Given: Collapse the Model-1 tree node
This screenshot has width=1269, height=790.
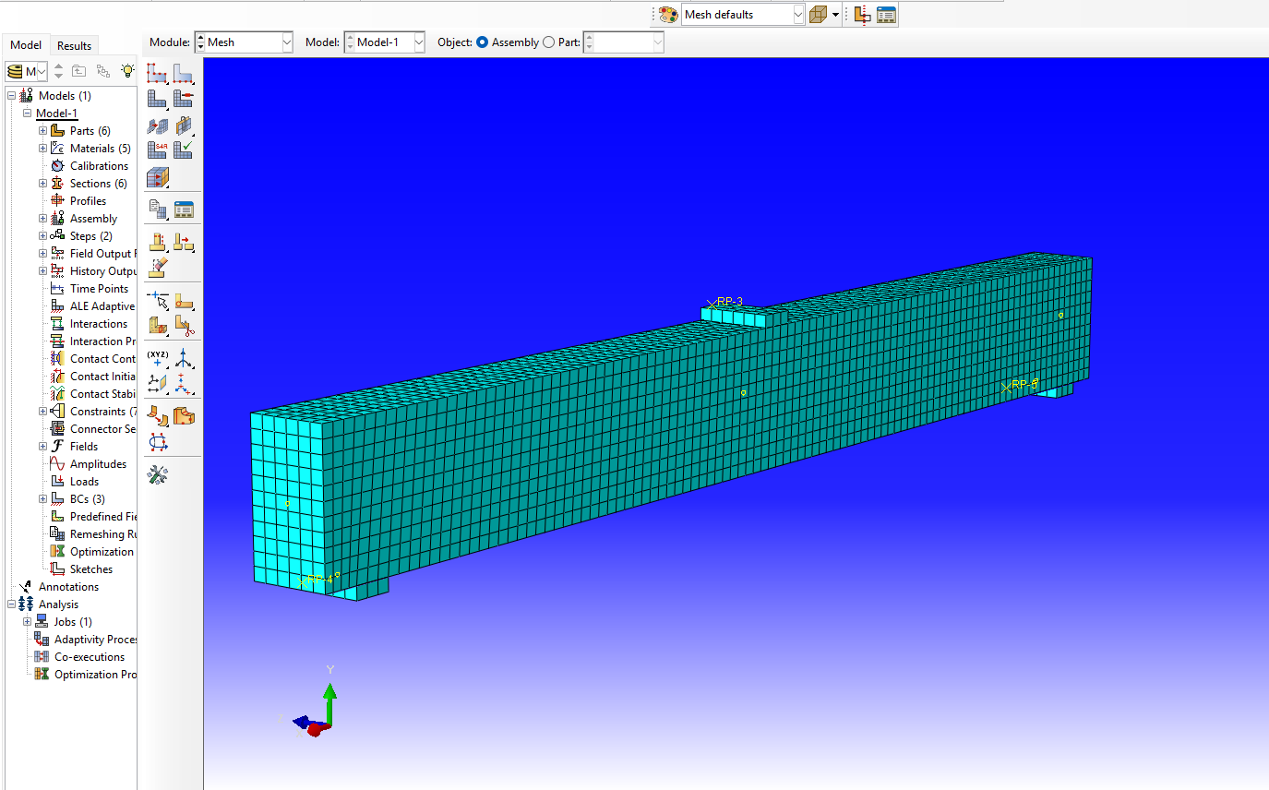Looking at the screenshot, I should 27,114.
